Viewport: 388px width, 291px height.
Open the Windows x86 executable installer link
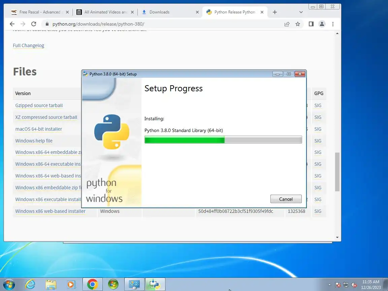pos(48,199)
